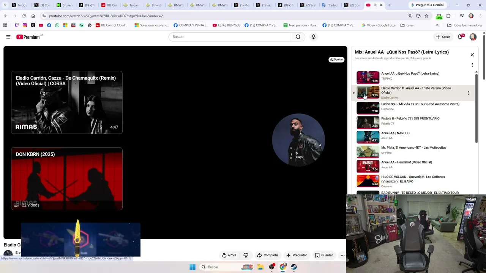Open Steam from the taskbar
Image resolution: width=486 pixels, height=273 pixels.
[294, 267]
